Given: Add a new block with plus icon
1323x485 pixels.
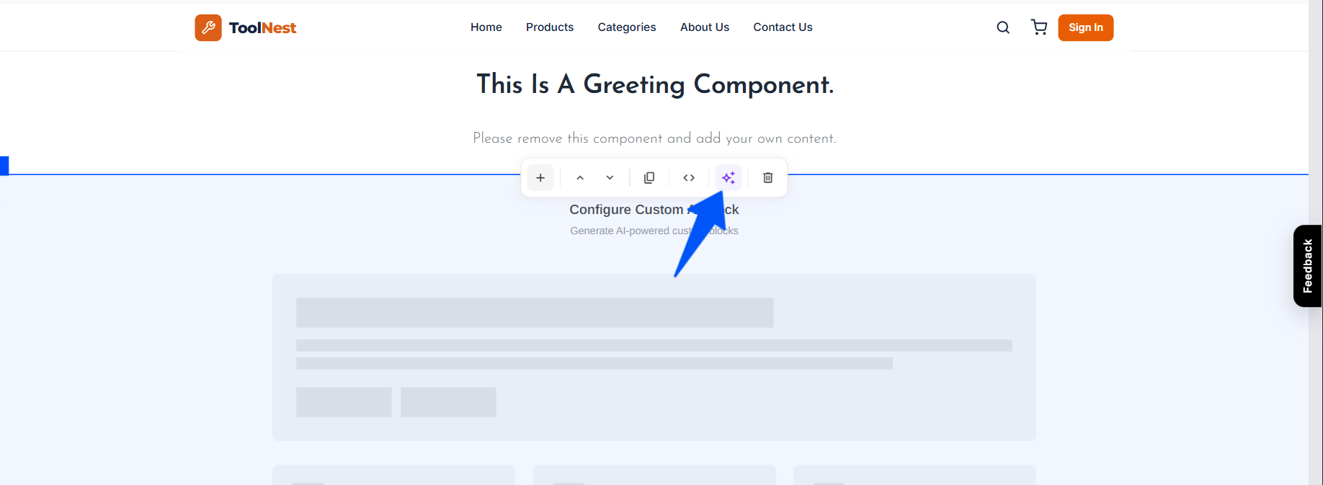Looking at the screenshot, I should (540, 177).
